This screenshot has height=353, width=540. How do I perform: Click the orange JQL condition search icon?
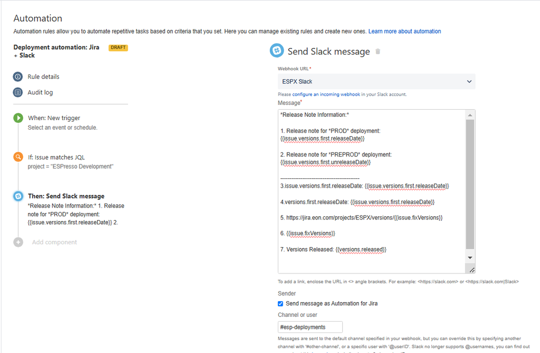(x=18, y=157)
